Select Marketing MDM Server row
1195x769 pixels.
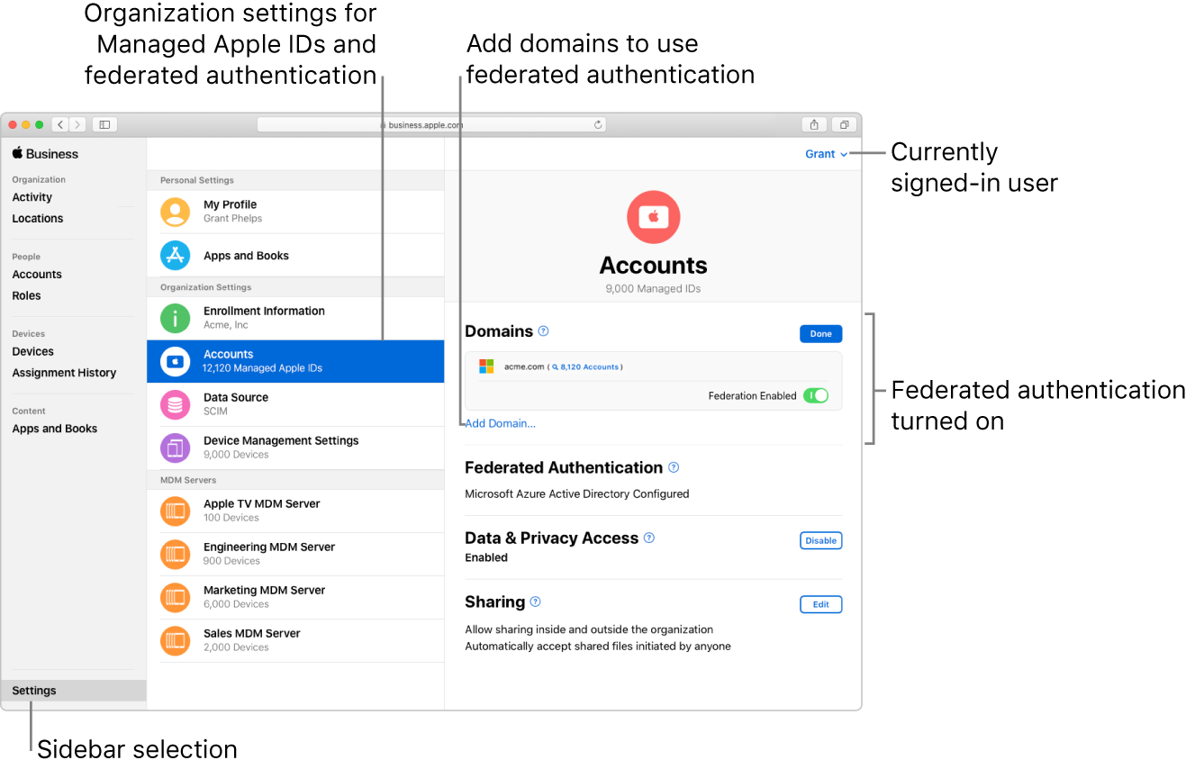(295, 597)
